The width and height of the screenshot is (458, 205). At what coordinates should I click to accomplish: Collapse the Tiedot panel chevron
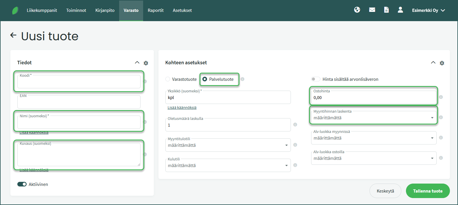tap(137, 63)
